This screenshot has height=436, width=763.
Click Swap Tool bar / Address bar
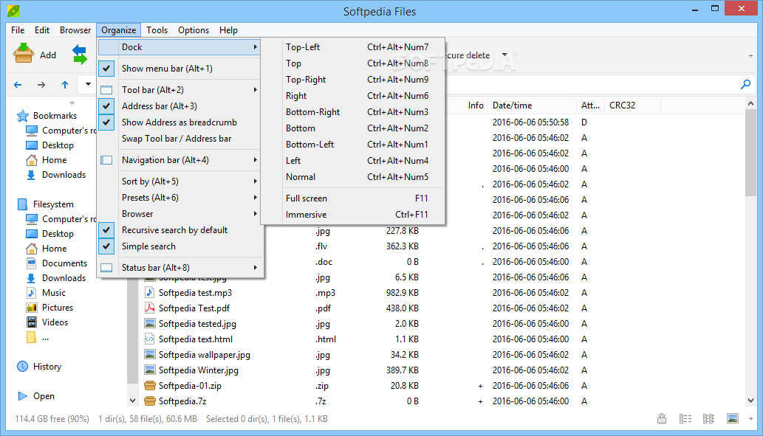[180, 139]
